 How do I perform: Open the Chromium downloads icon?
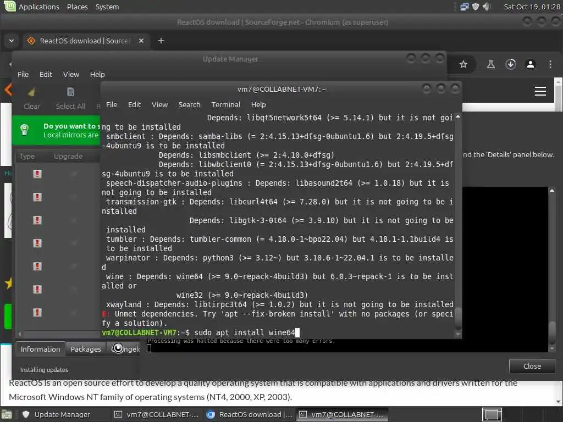tap(511, 64)
